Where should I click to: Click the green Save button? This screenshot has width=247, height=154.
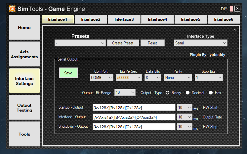[68, 73]
